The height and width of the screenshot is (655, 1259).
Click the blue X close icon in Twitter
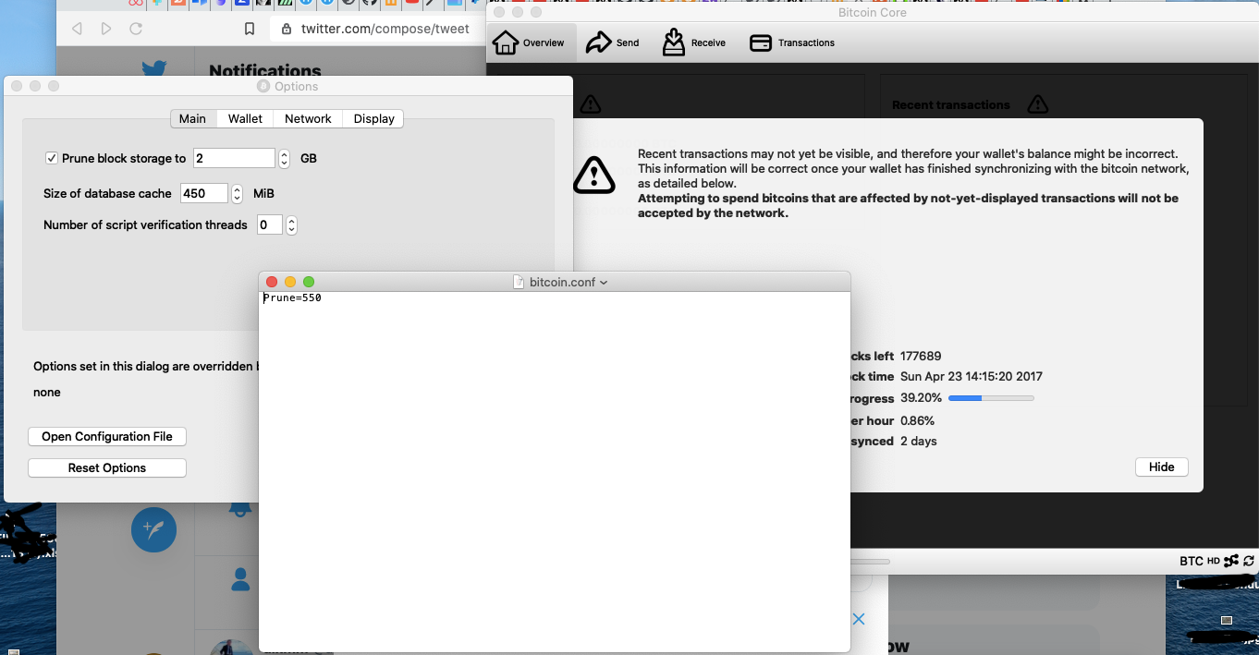859,619
